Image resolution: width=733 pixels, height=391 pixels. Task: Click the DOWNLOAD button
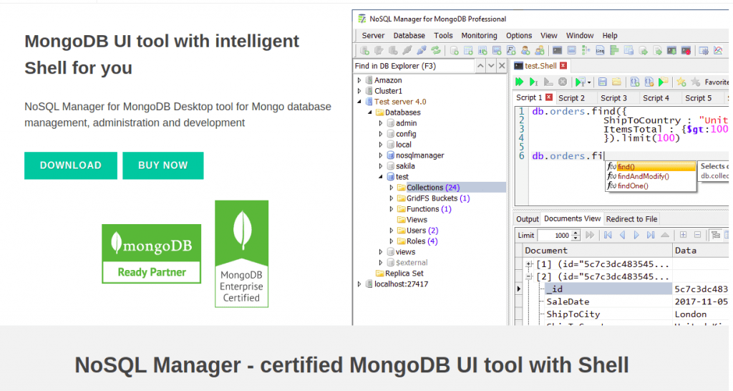tap(71, 165)
